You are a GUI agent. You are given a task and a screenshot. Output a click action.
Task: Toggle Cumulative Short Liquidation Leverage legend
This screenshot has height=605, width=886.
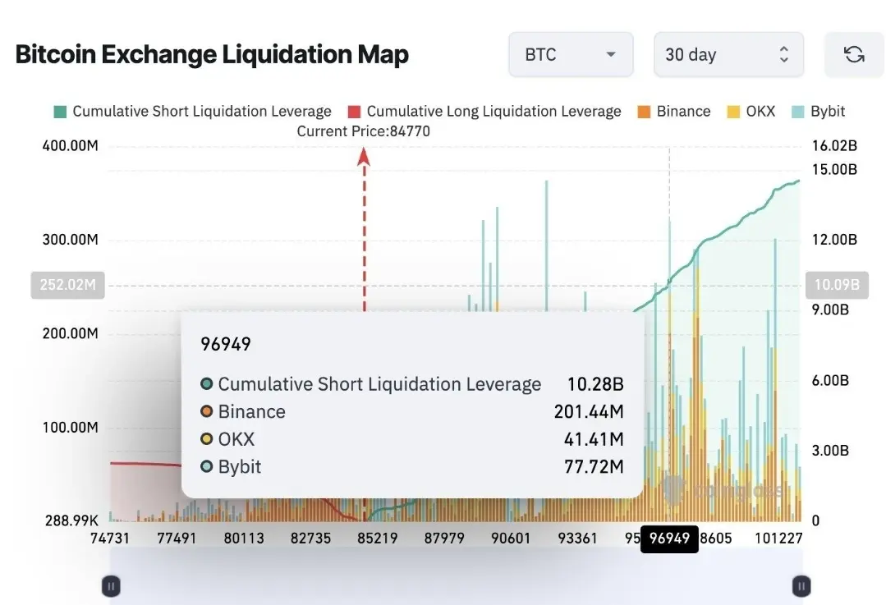pos(193,112)
